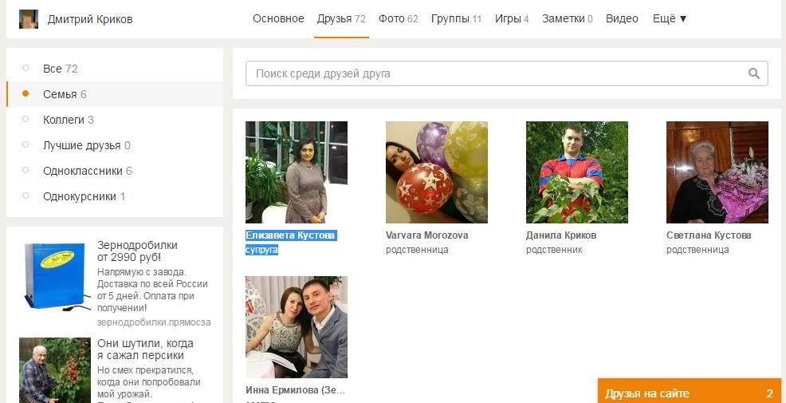This screenshot has width=786, height=403.
Task: Click родственница under Светлана Кустова
Action: click(698, 250)
